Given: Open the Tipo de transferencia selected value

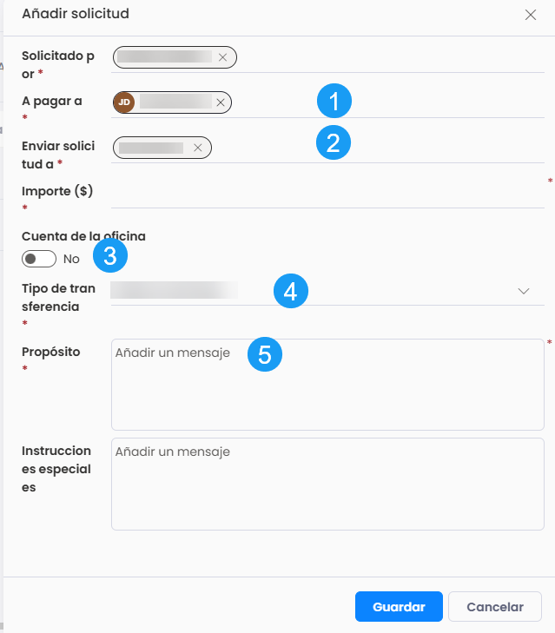Looking at the screenshot, I should click(x=174, y=290).
